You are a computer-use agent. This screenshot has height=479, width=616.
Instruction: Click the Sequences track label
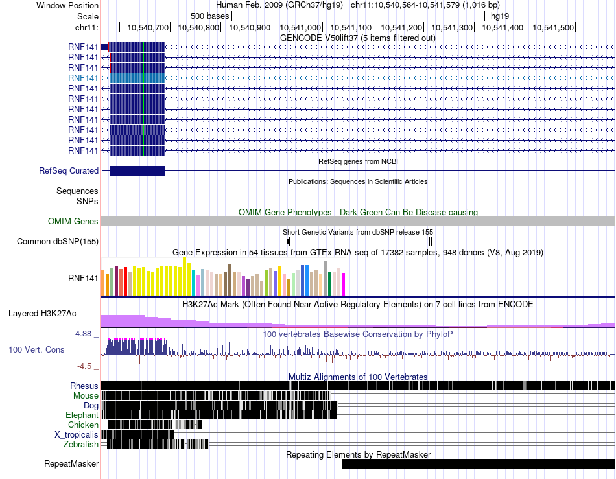77,191
